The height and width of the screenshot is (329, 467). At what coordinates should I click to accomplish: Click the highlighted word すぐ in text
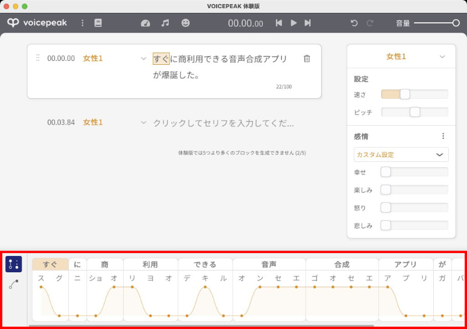pyautogui.click(x=161, y=59)
